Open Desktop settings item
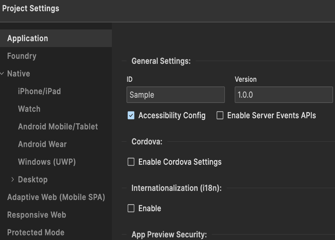This screenshot has width=335, height=240. click(33, 179)
